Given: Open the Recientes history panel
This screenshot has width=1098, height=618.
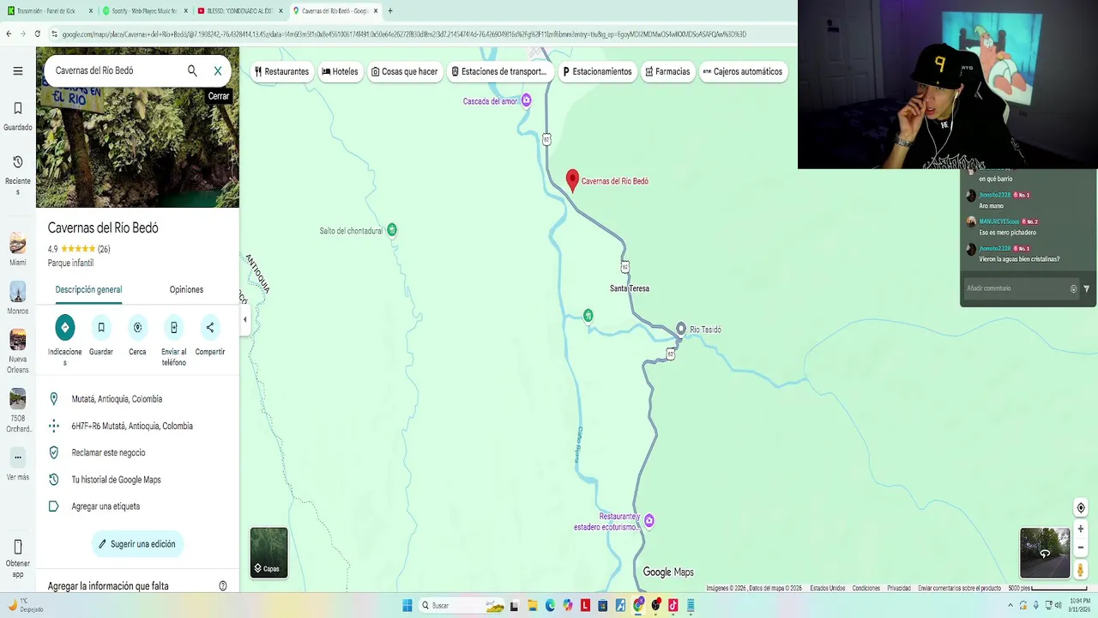Looking at the screenshot, I should pos(17,175).
